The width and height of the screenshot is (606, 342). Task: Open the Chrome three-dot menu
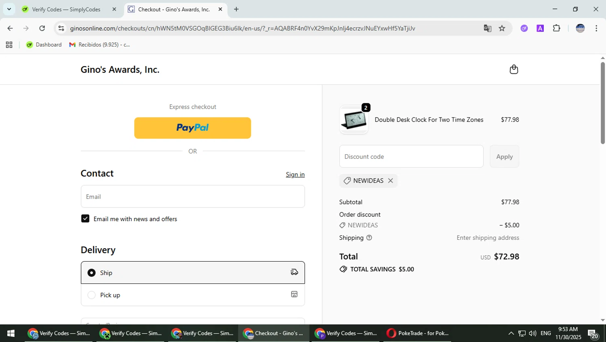click(596, 28)
